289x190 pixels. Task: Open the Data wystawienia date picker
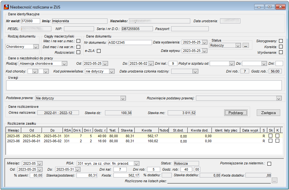pos(204,42)
